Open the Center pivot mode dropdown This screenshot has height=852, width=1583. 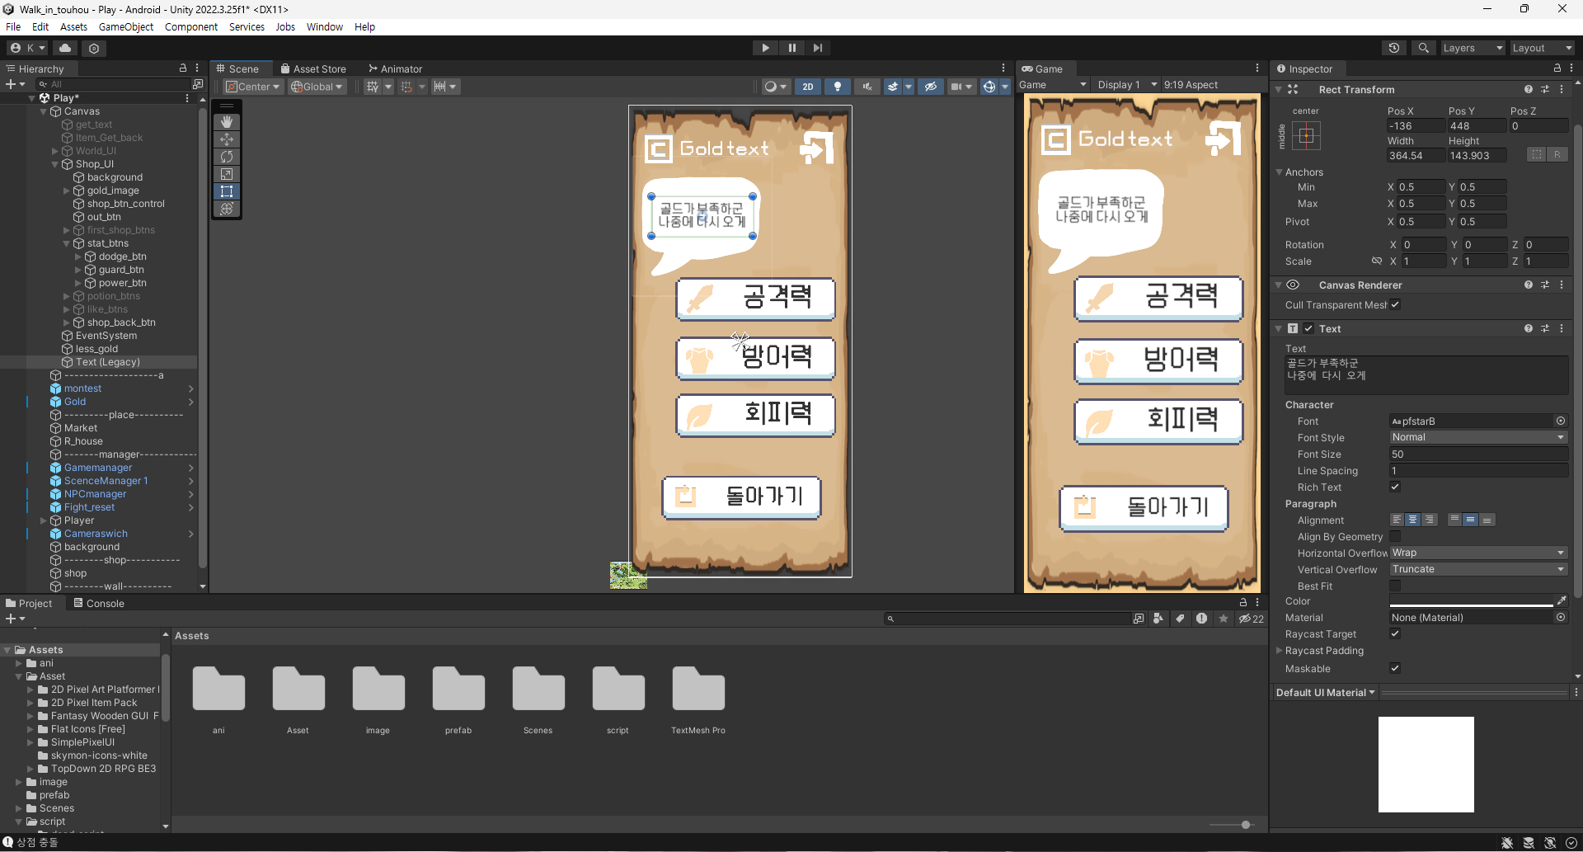(253, 87)
